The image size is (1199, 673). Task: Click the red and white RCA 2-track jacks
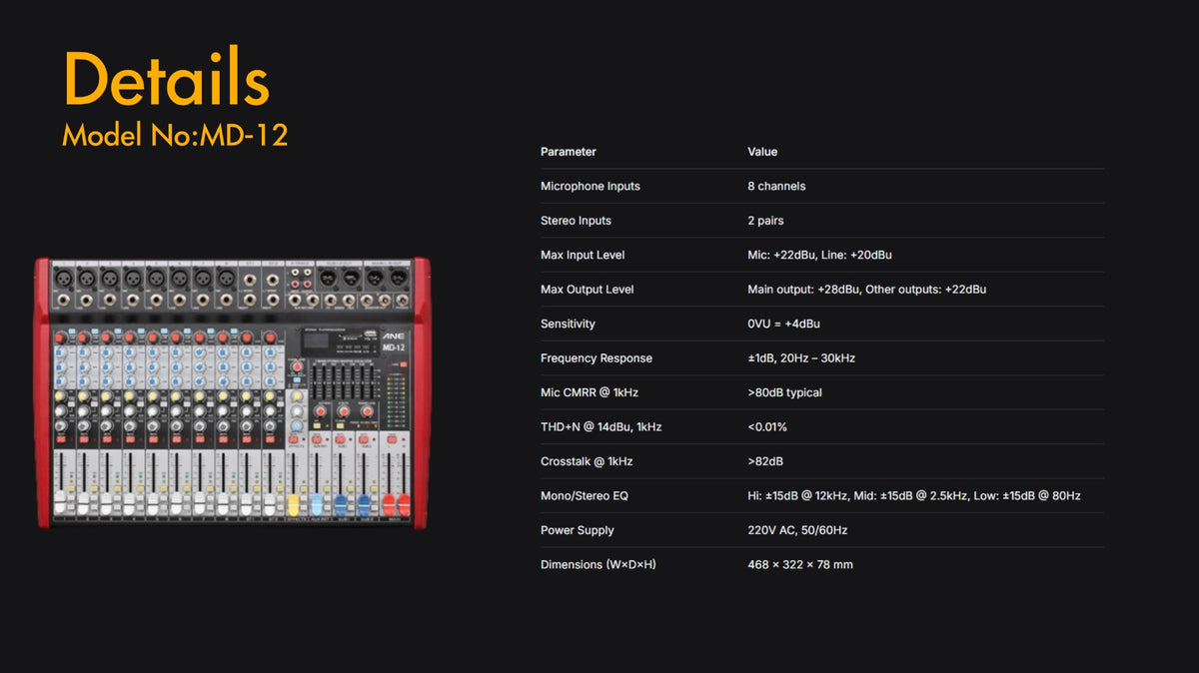pyautogui.click(x=299, y=278)
